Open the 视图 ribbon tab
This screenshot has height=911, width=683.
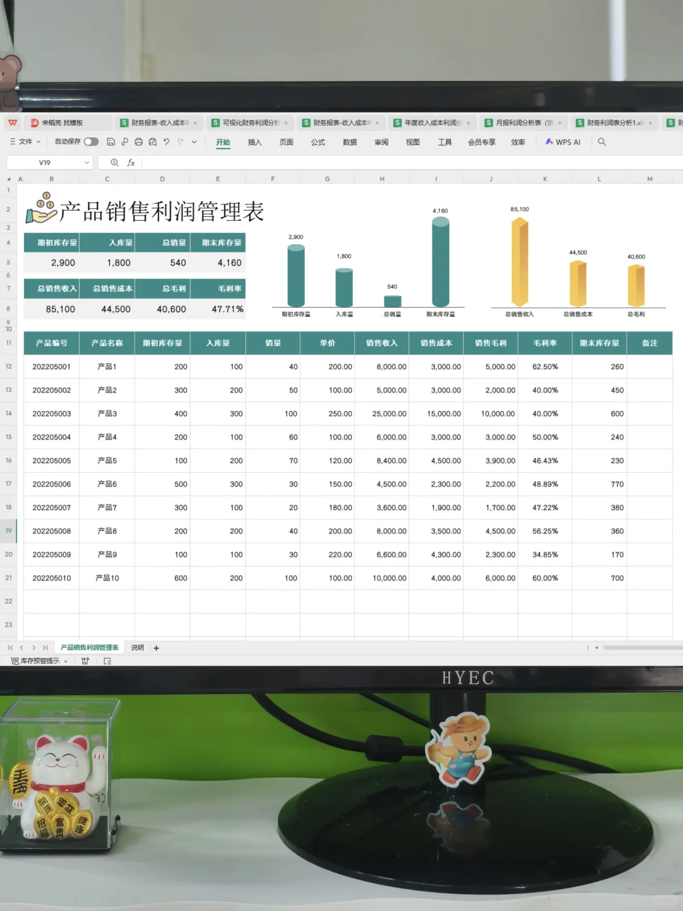[413, 142]
